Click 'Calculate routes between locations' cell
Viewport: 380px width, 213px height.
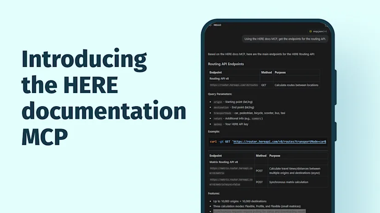coord(296,85)
